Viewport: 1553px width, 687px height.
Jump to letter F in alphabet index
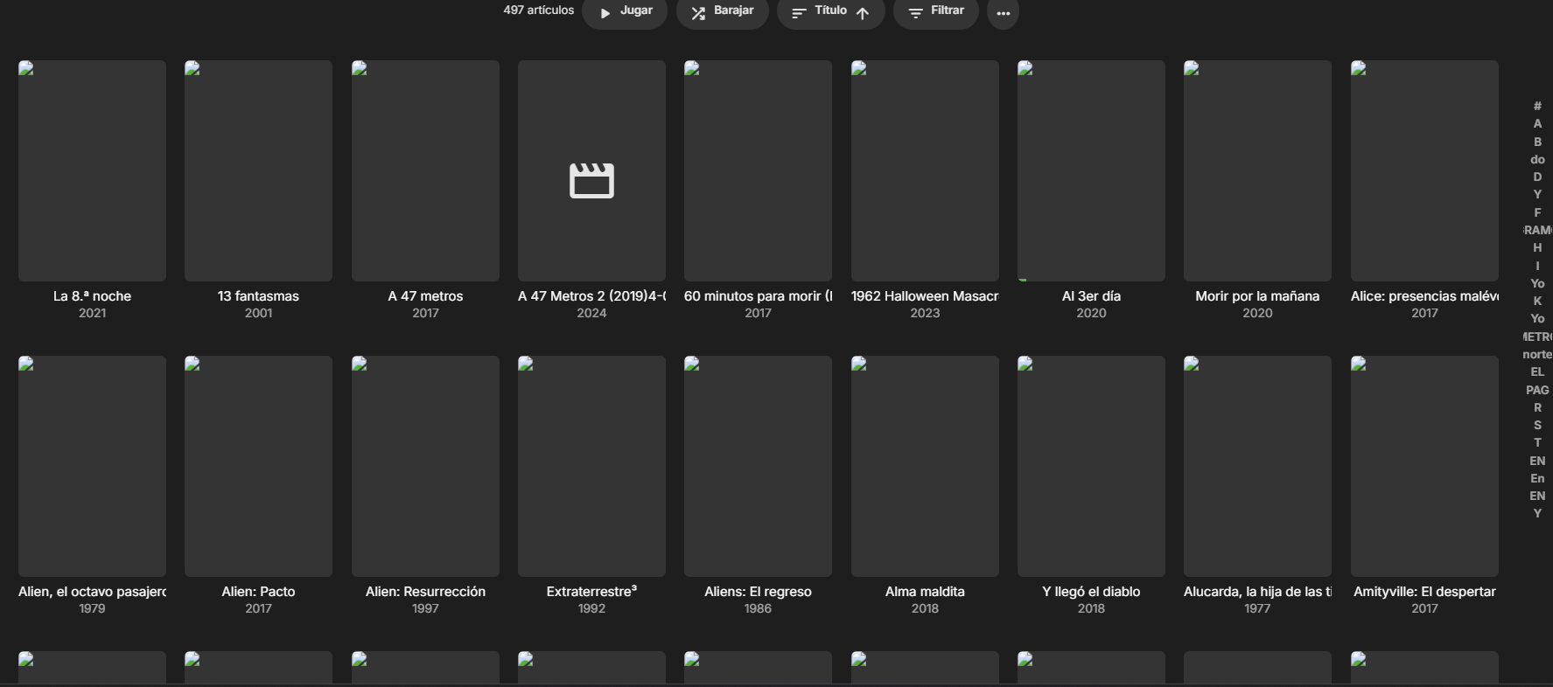point(1537,212)
